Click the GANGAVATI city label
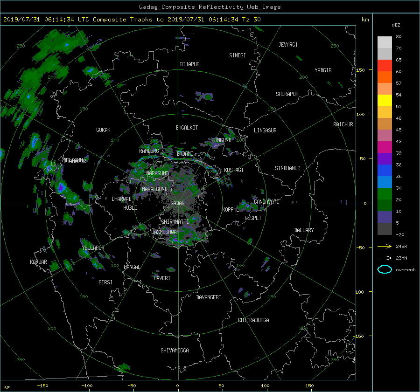The width and height of the screenshot is (420, 392). [x=266, y=202]
